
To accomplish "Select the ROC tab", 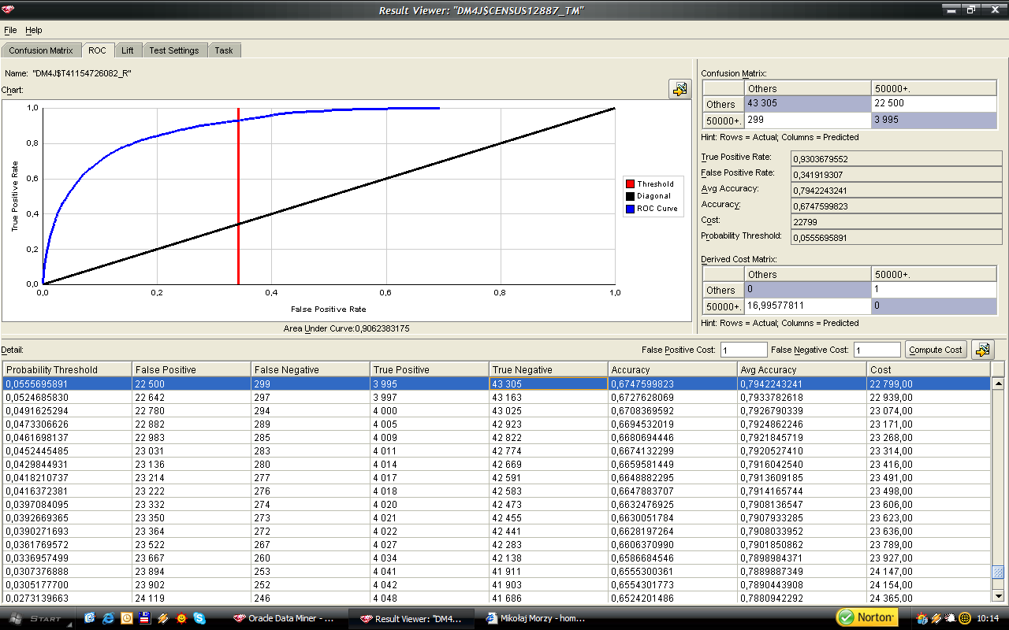I will point(97,50).
